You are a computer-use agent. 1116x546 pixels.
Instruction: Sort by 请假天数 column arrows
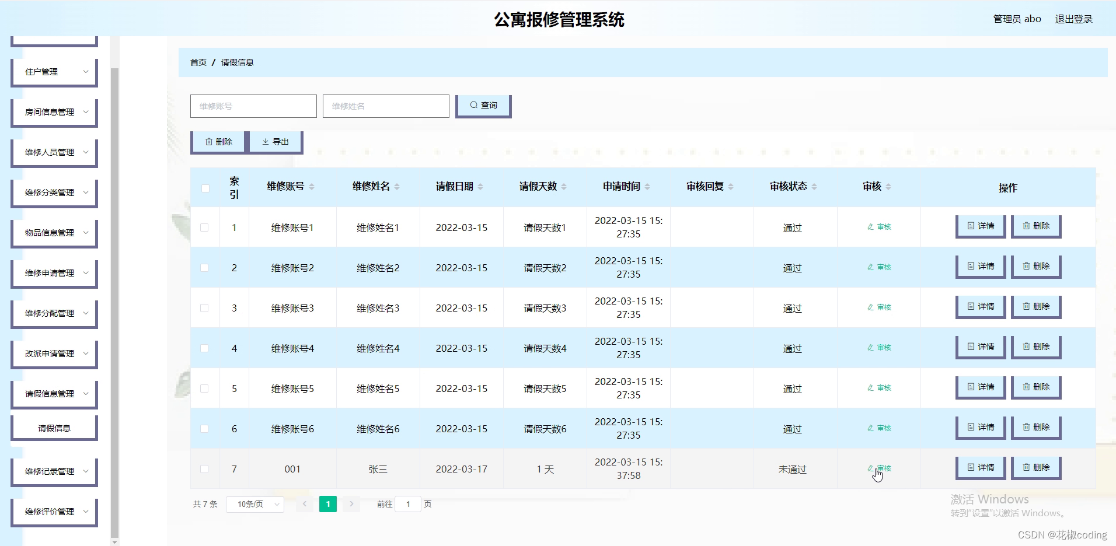tap(564, 187)
